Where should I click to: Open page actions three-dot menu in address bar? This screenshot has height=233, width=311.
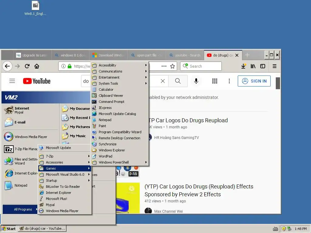click(x=164, y=66)
